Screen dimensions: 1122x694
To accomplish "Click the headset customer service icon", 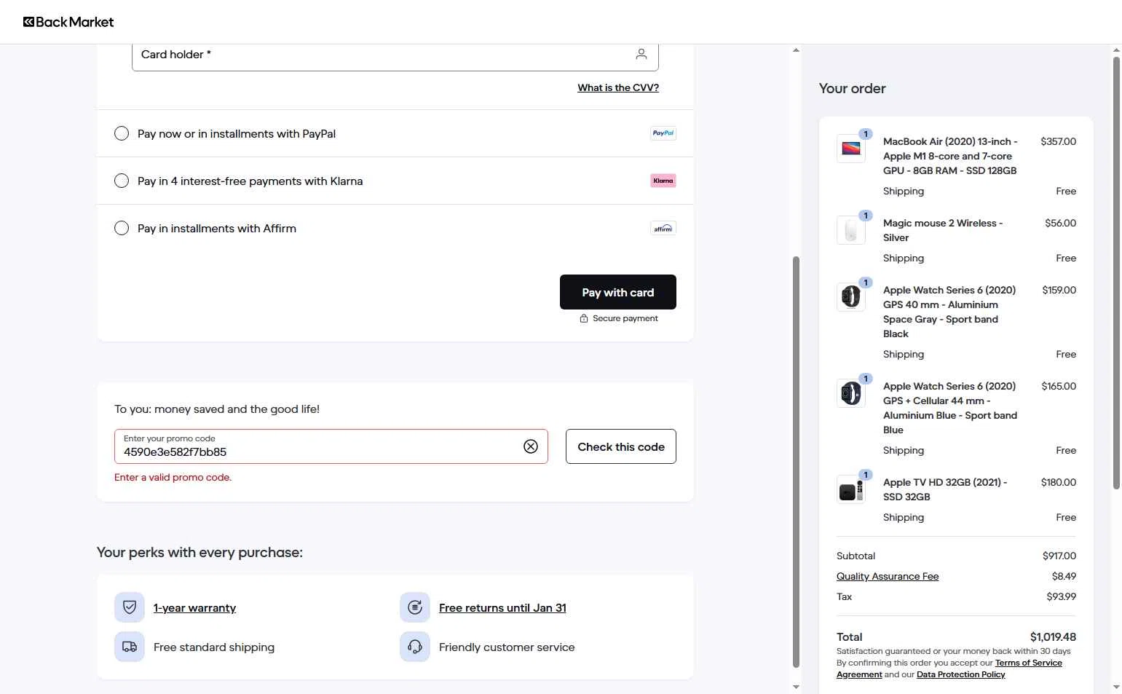I will (415, 647).
